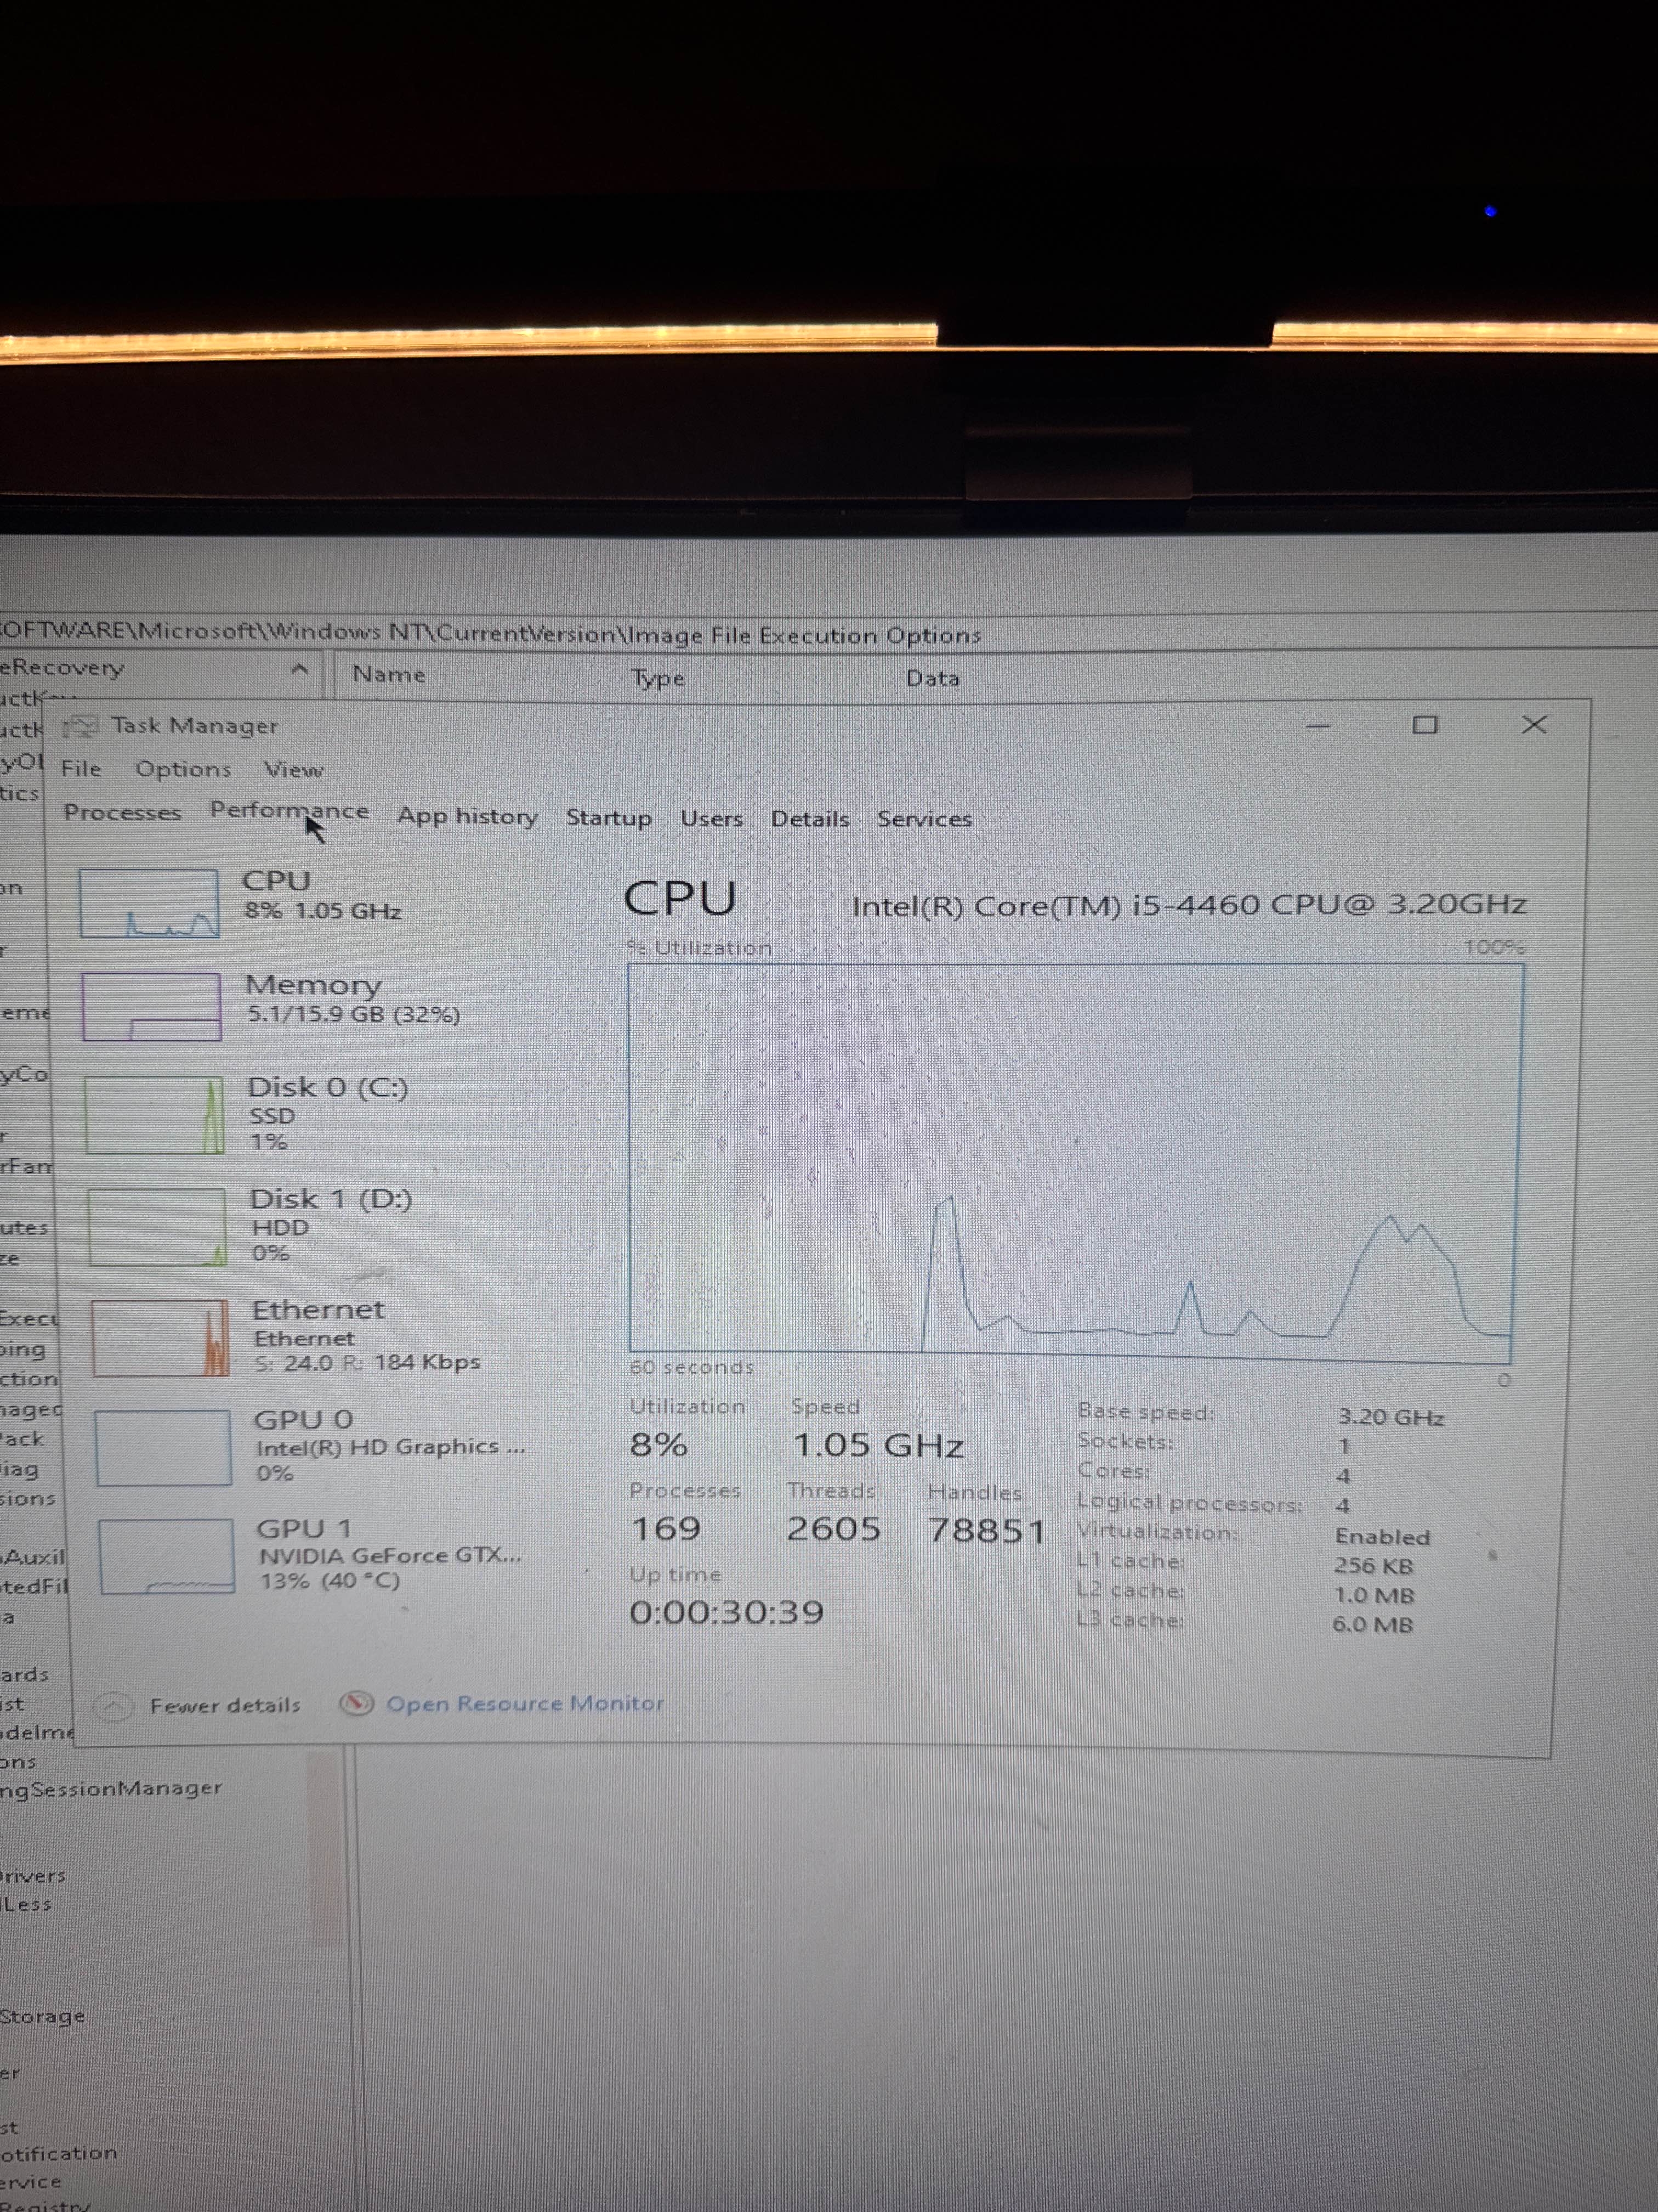Switch to the Startup tab
Viewport: 1658px width, 2212px height.
pyautogui.click(x=607, y=818)
